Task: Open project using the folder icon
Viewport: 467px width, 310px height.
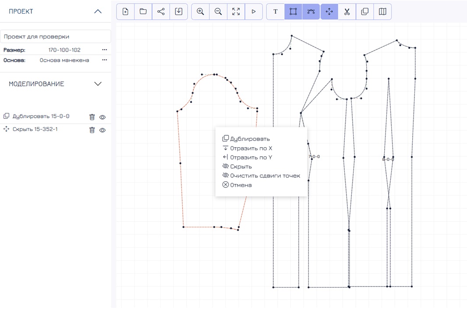Action: [143, 12]
